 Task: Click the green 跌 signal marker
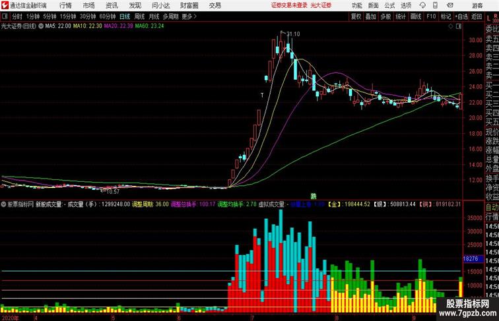click(x=314, y=196)
